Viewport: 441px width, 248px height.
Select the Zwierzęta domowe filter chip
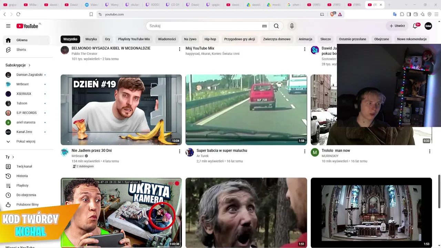click(x=277, y=39)
